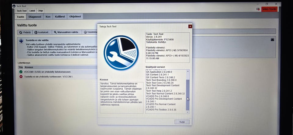
Task: Close the Tietoja Tech Tool dialog
Action: point(190,26)
